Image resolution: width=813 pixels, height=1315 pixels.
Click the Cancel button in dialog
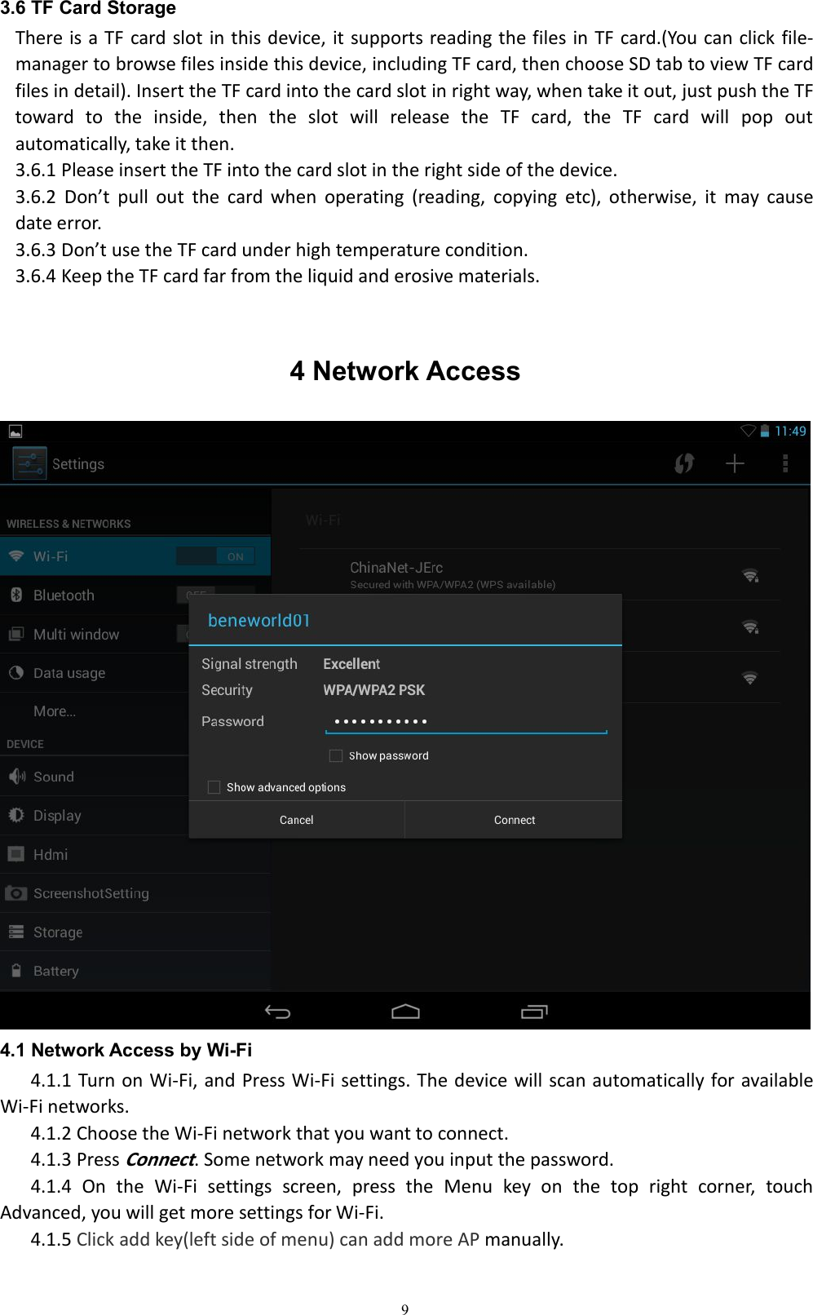pyautogui.click(x=297, y=820)
